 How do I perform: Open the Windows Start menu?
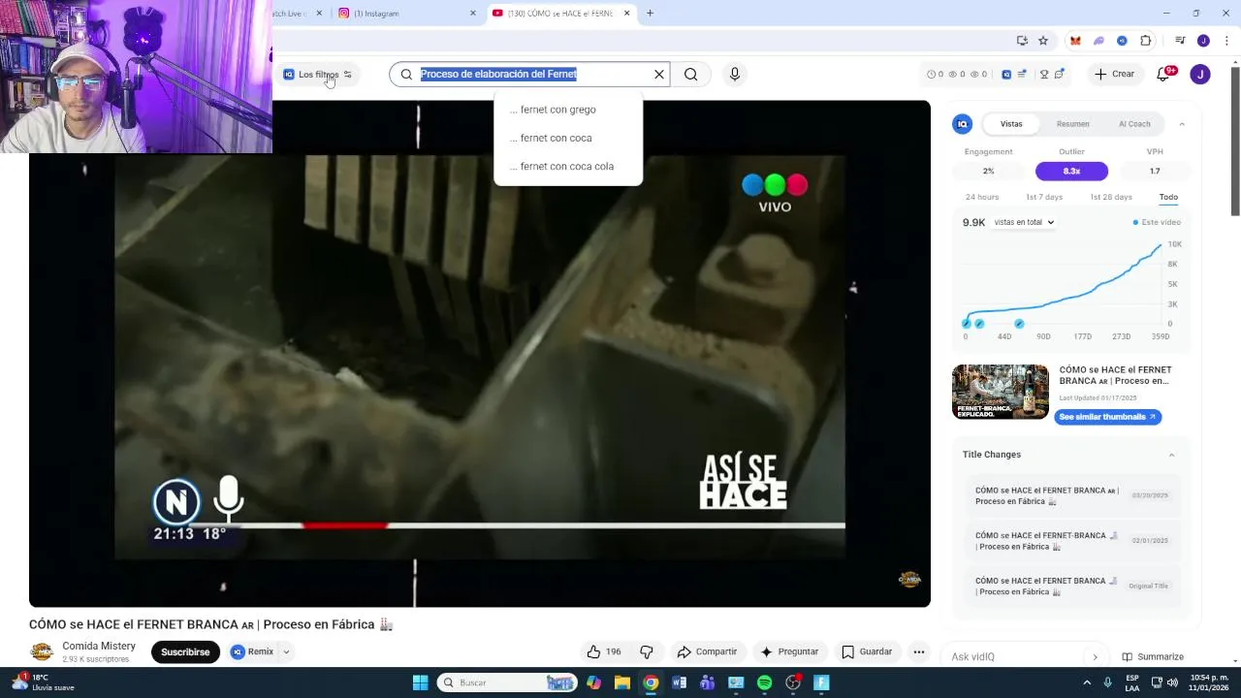click(x=420, y=682)
